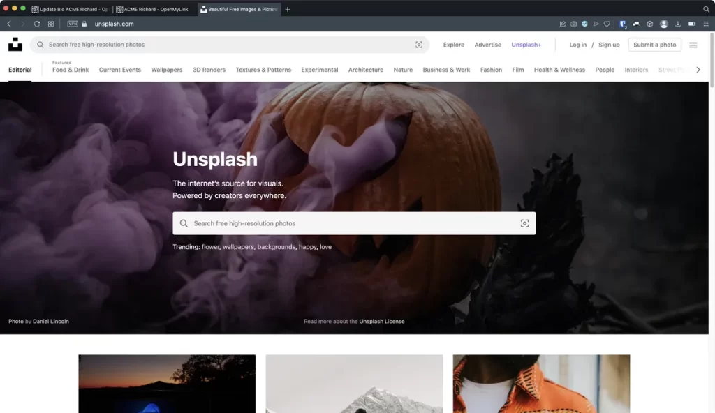715x413 pixels.
Task: Select the Beautiful Free Images browser tab
Action: tap(239, 9)
